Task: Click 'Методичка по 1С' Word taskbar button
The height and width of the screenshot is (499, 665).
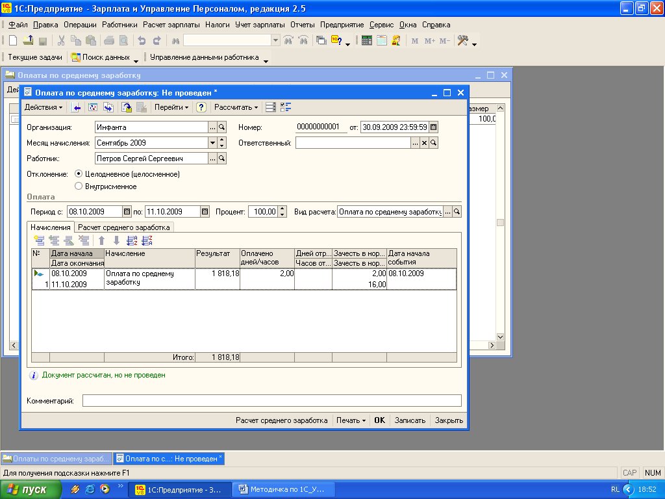Action: coord(284,489)
